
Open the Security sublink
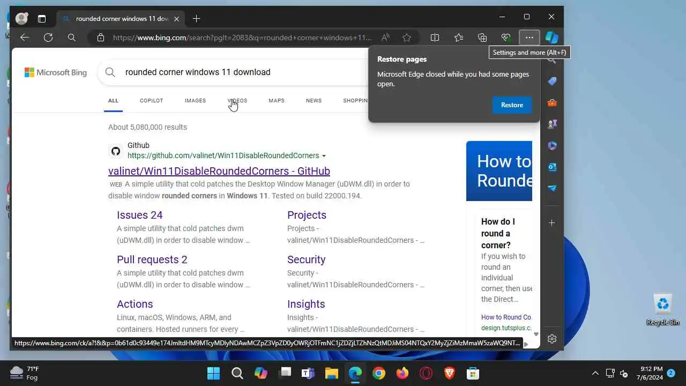(306, 259)
